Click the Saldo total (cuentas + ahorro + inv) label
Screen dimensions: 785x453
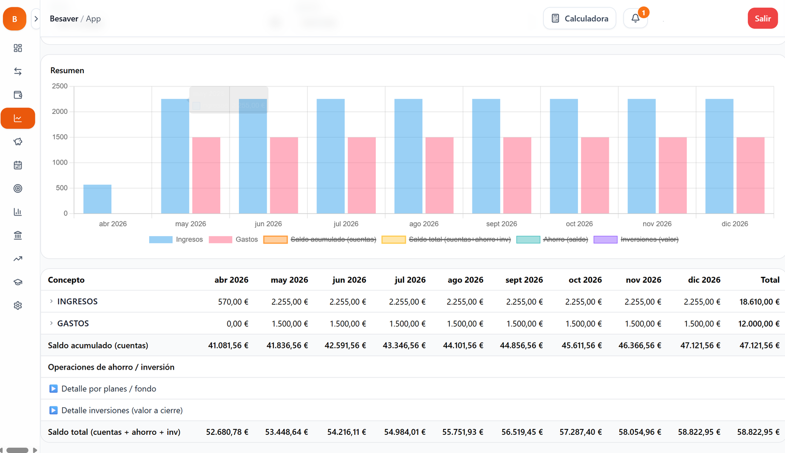(x=114, y=432)
